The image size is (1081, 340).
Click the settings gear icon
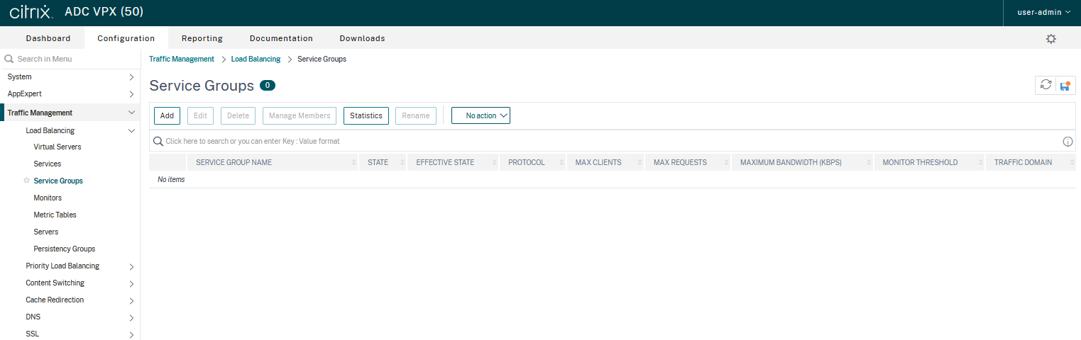pyautogui.click(x=1051, y=39)
